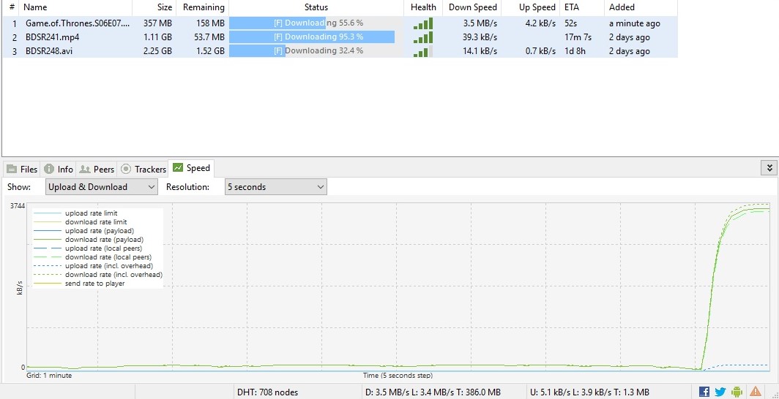The image size is (779, 399).
Task: Click the 'a minute ago' added cell
Action: (635, 23)
